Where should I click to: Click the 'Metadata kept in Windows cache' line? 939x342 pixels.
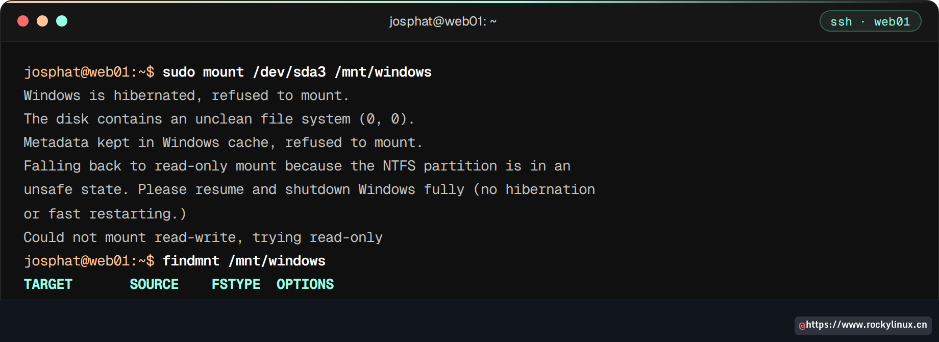(223, 142)
